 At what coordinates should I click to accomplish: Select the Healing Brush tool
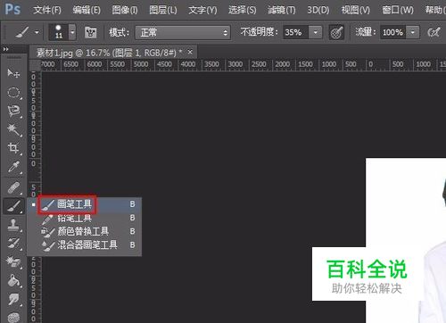(13, 188)
